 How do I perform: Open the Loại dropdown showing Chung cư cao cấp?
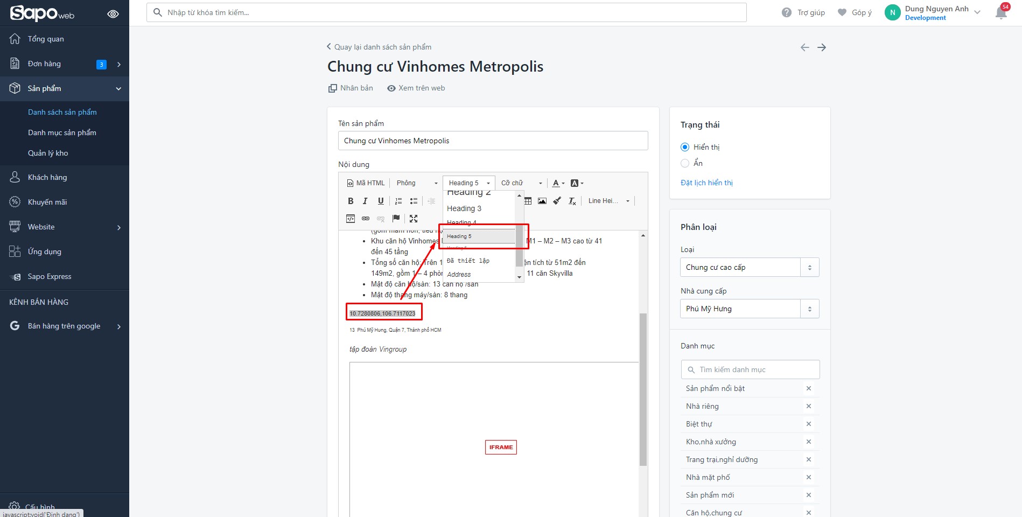750,267
